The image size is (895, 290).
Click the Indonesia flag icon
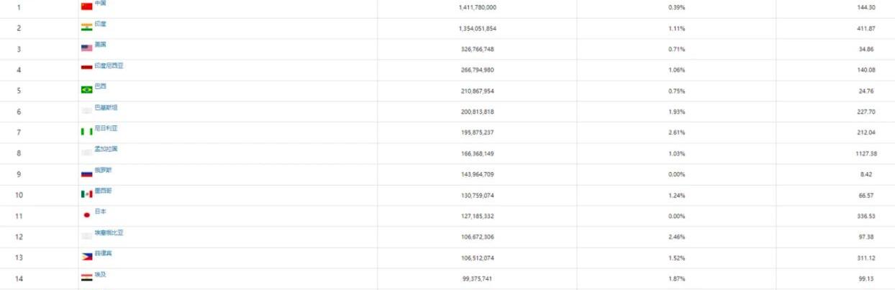click(86, 68)
